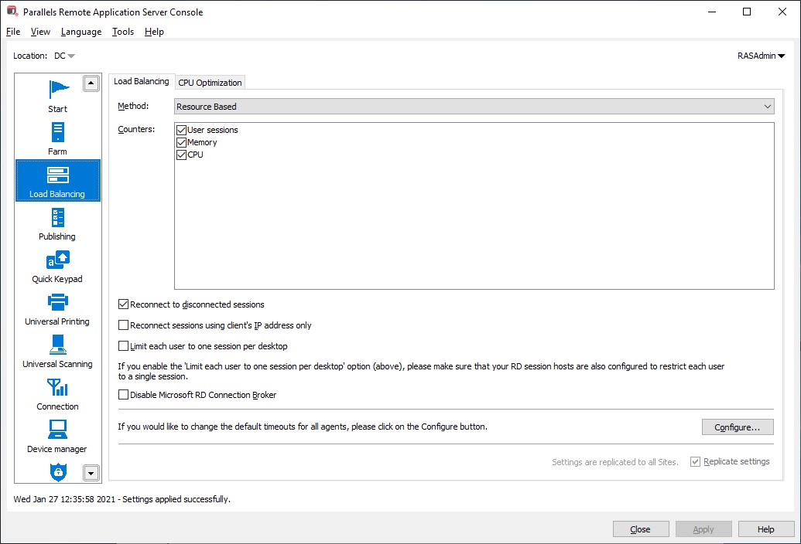Click the sidebar scroll up arrow
Screen dimensions: 801x544
pos(91,83)
